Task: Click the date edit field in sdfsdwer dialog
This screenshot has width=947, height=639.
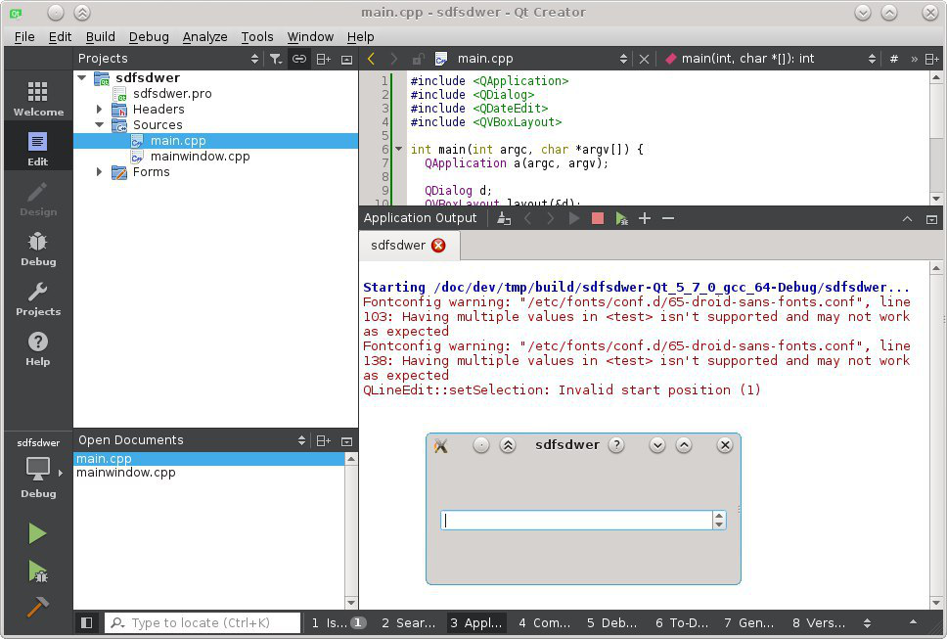Action: point(576,520)
